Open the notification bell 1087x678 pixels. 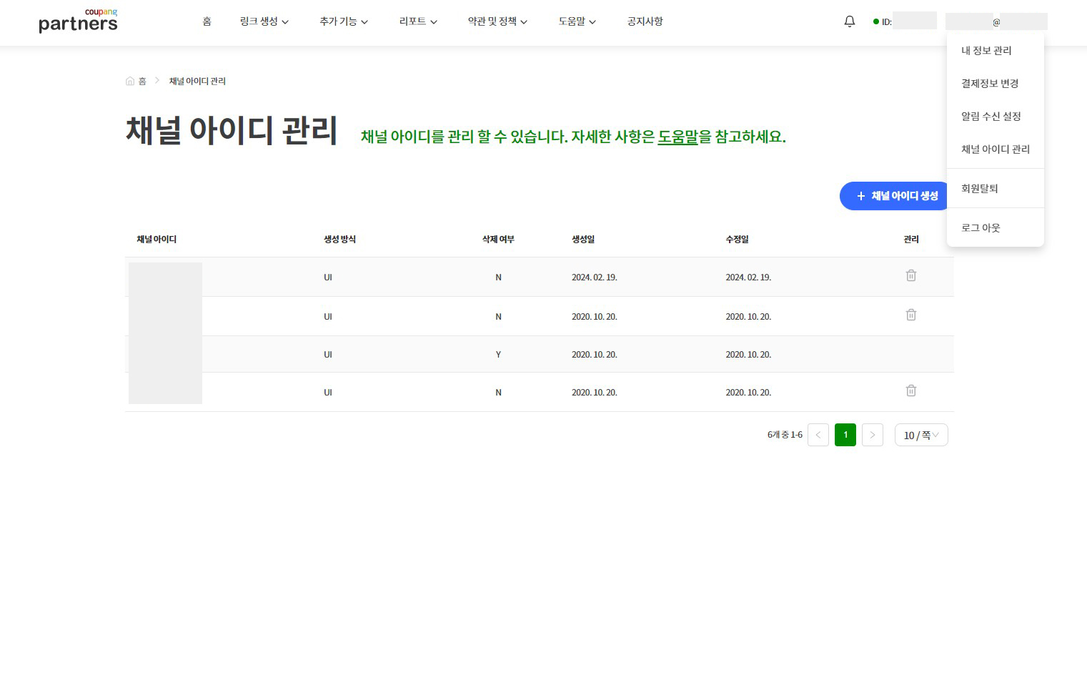point(850,21)
